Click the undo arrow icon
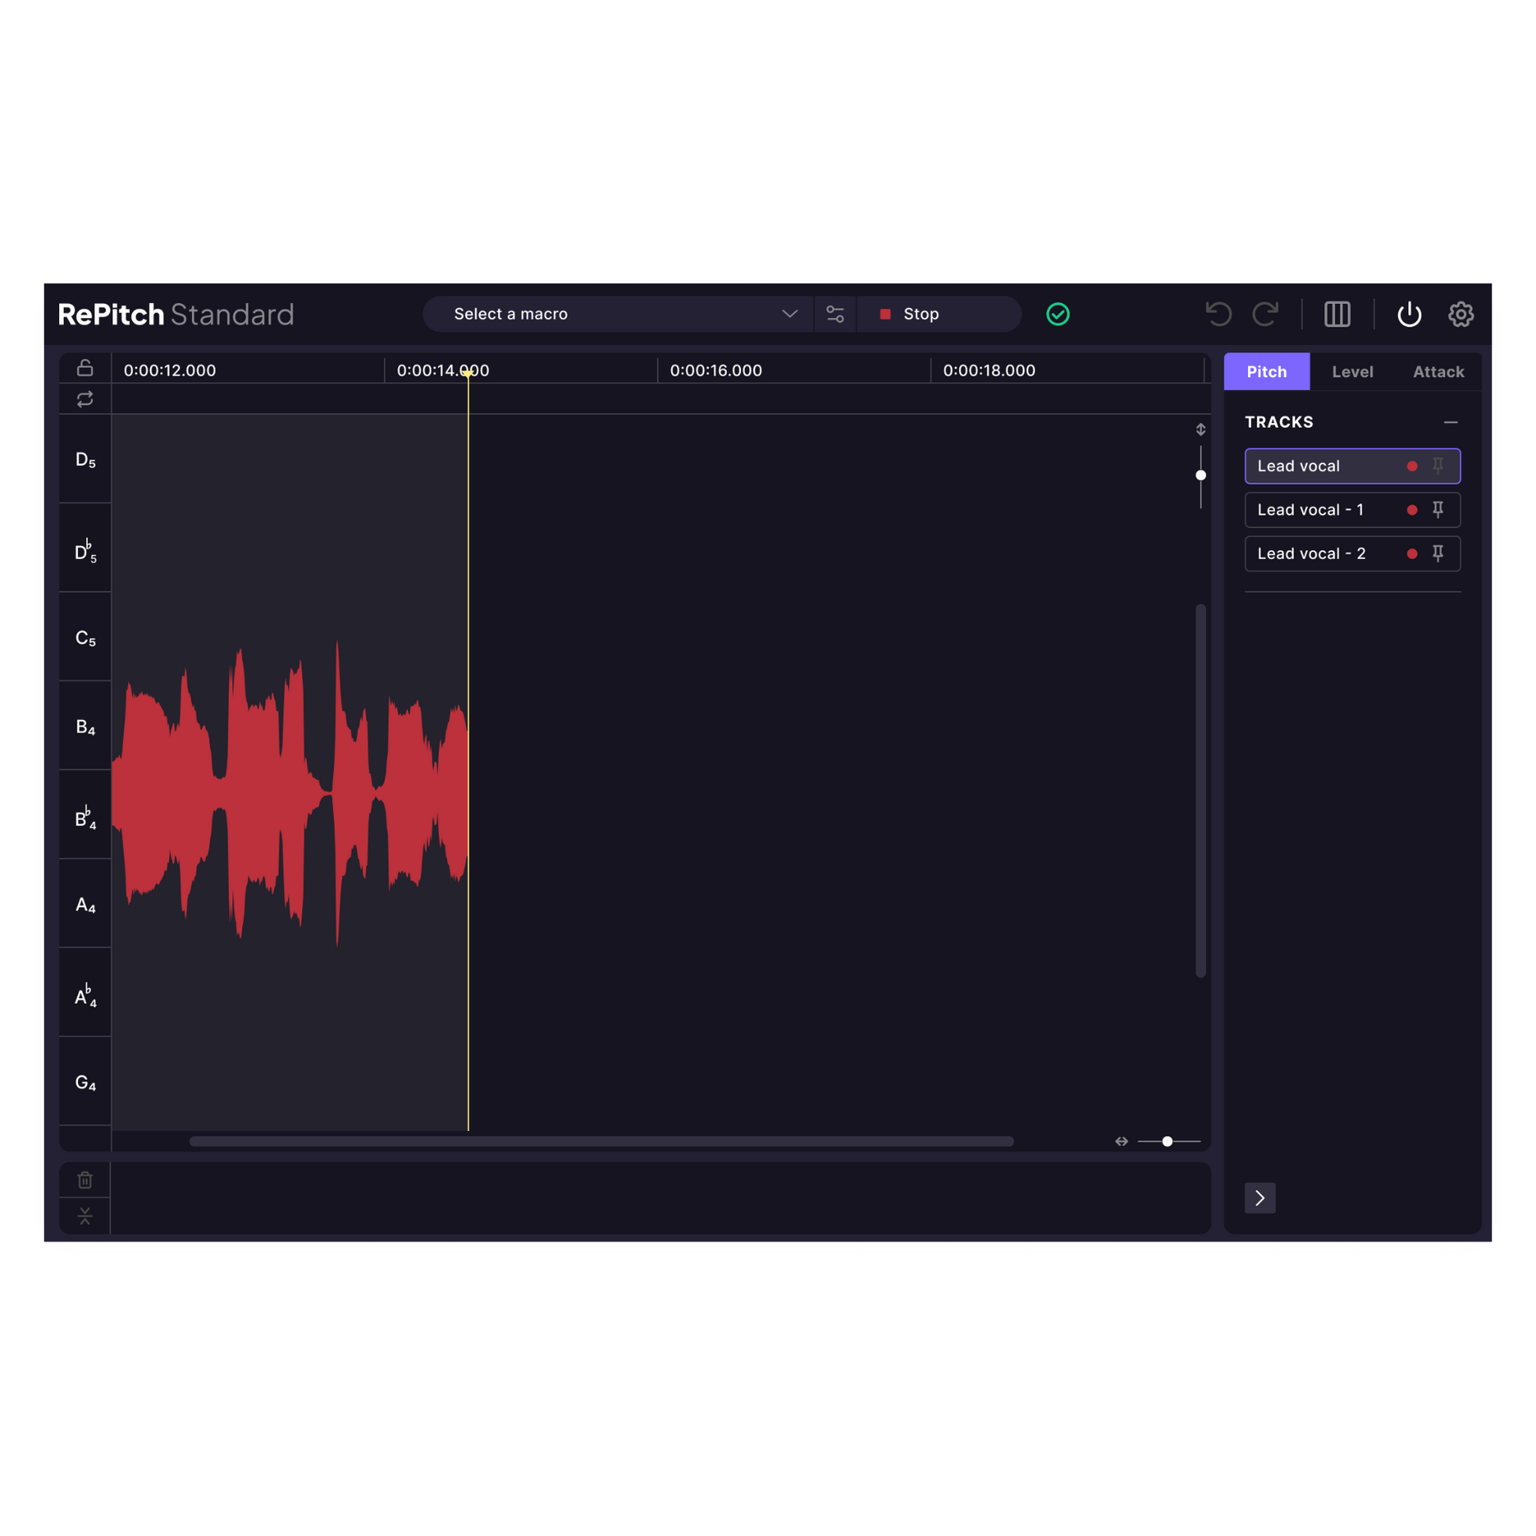This screenshot has width=1536, height=1536. [1218, 314]
